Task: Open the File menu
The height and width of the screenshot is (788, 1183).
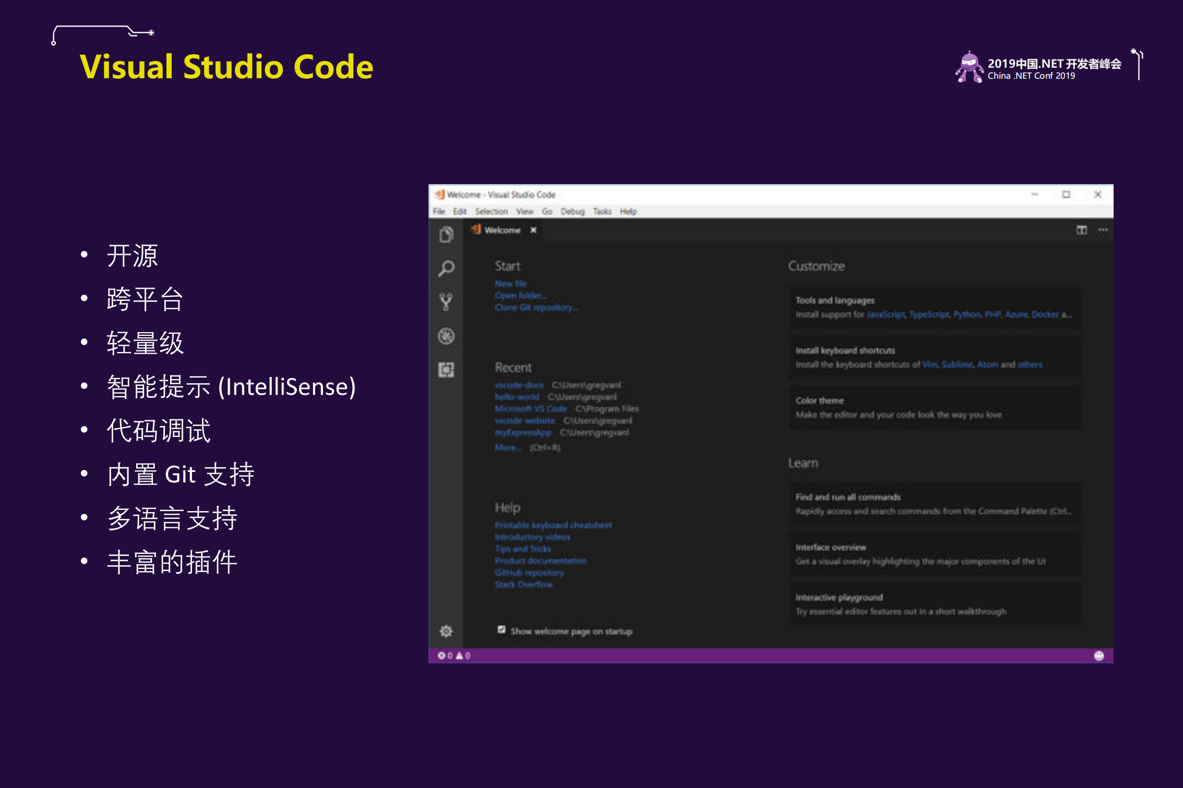Action: coord(438,211)
